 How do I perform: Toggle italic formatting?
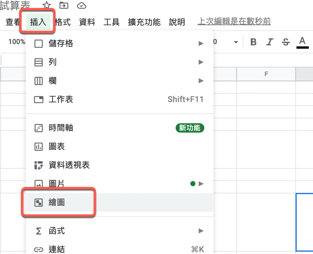270,42
